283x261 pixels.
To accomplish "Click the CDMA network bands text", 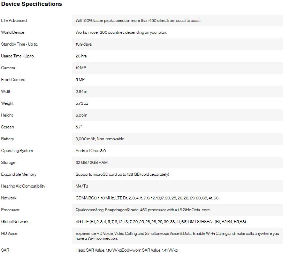I will (147, 198).
